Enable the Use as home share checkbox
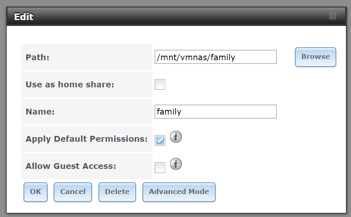This screenshot has width=351, height=217. [160, 84]
